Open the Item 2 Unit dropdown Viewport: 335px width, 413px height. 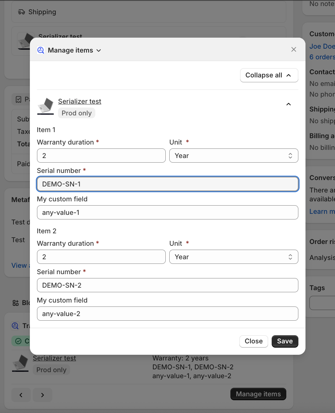click(233, 257)
